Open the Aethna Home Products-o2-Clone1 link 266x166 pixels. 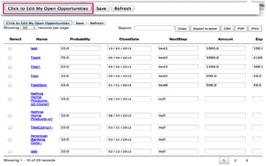[40, 99]
